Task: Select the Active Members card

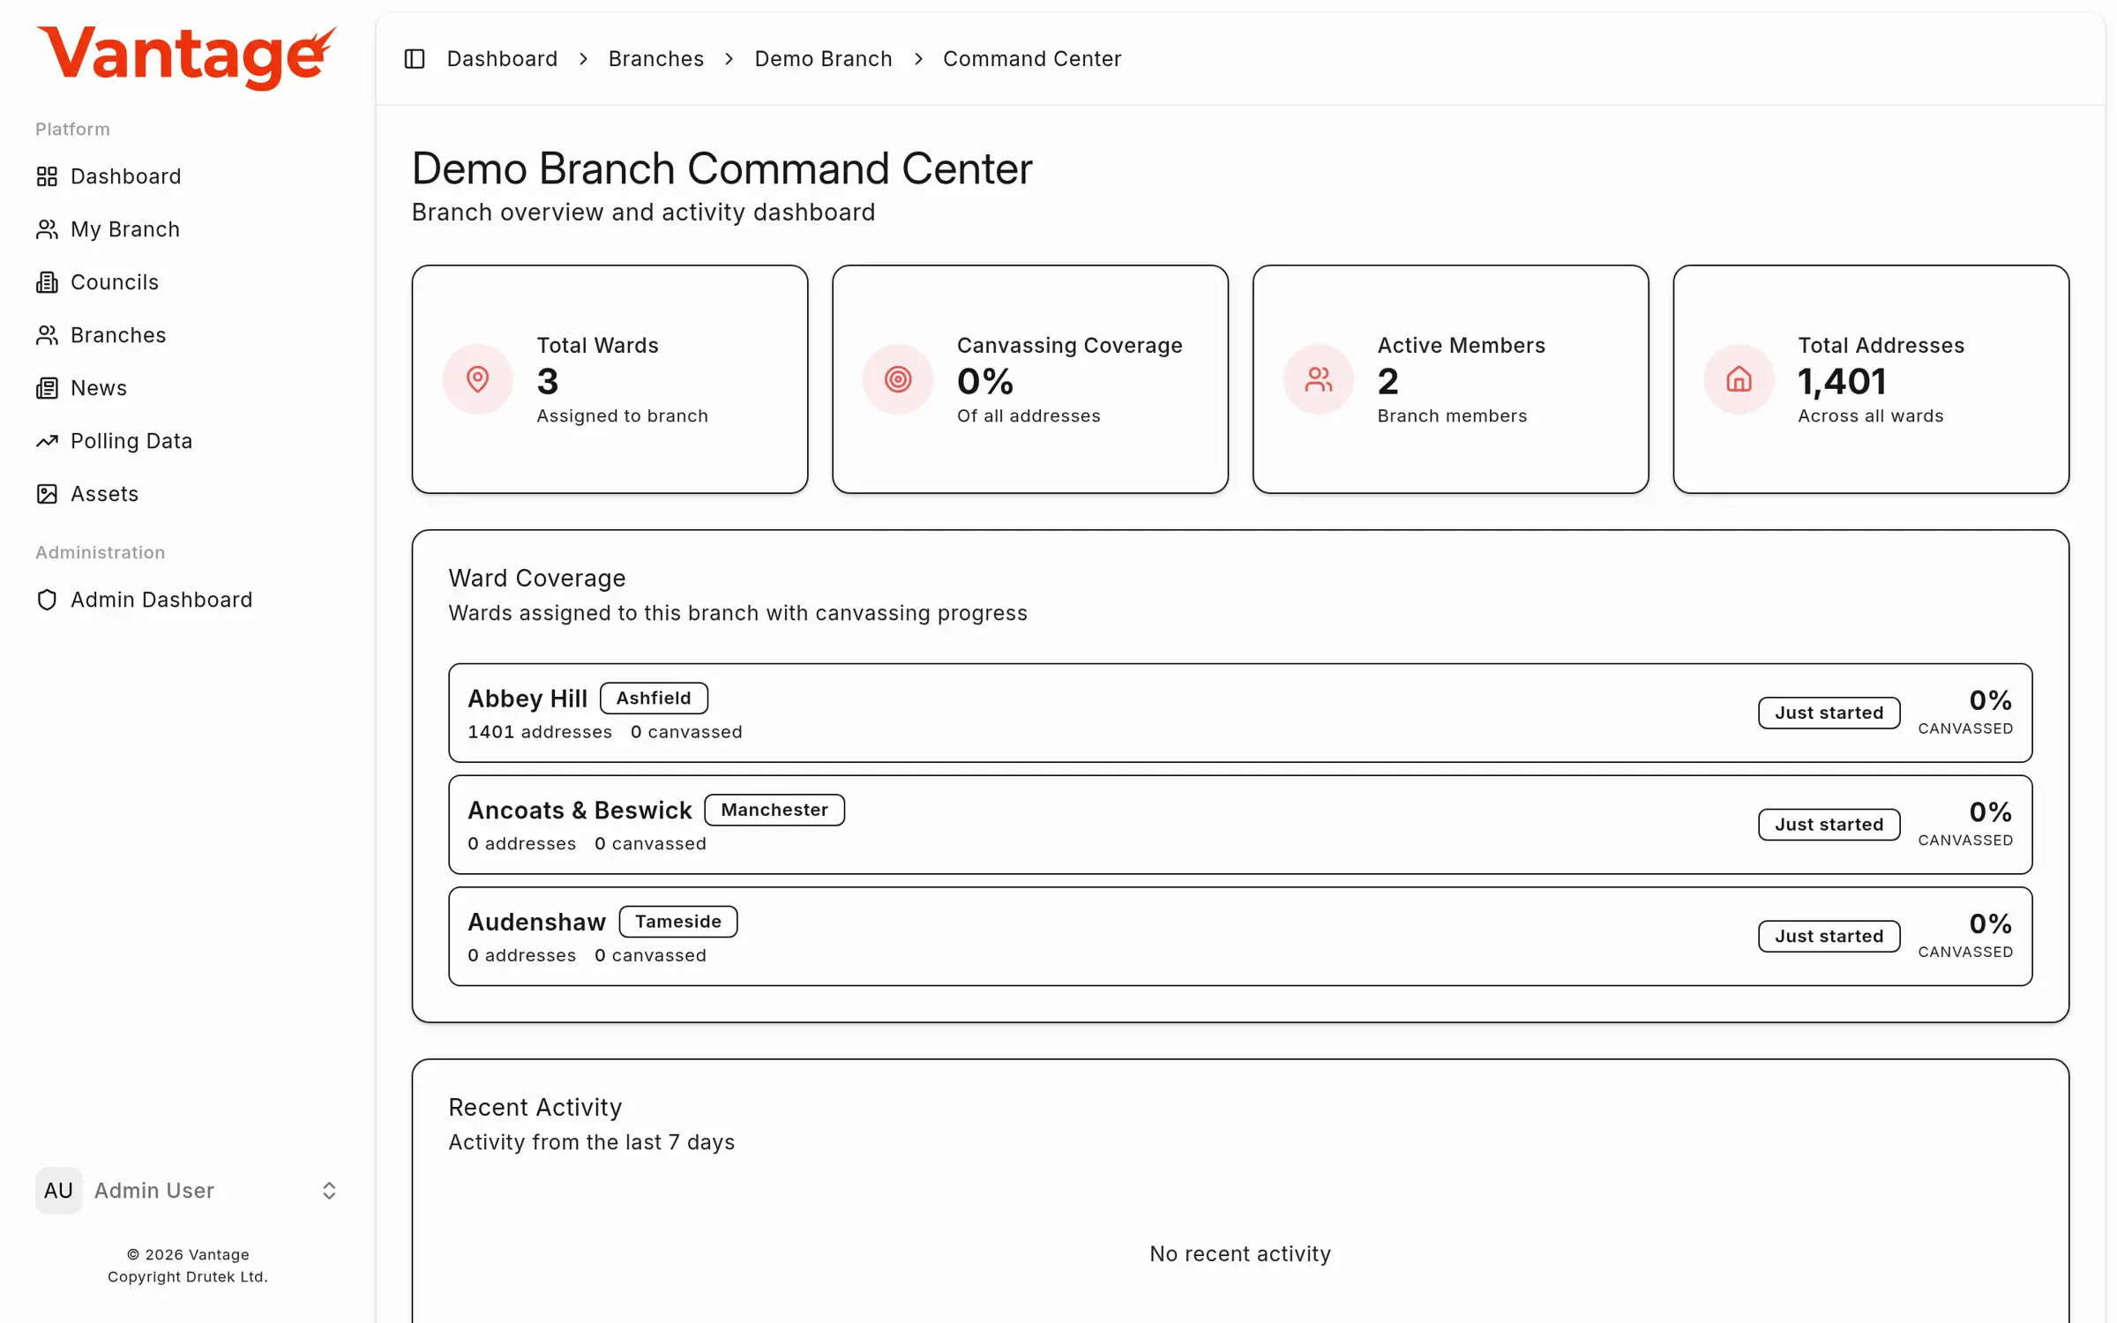Action: click(1451, 379)
